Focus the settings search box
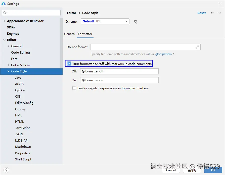Viewport: 225px width, 175px height. (31, 13)
